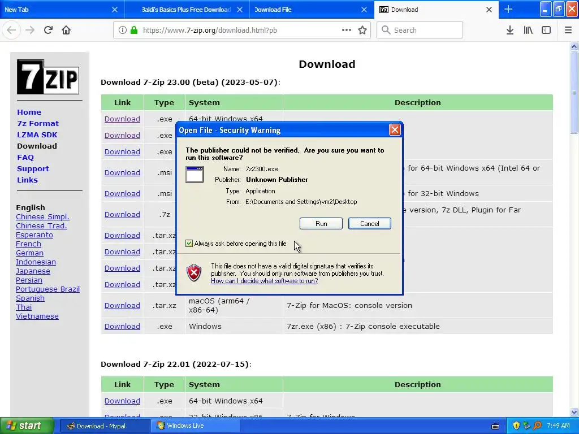The image size is (579, 434).
Task: Click the page scrollbar down arrow
Action: (574, 412)
